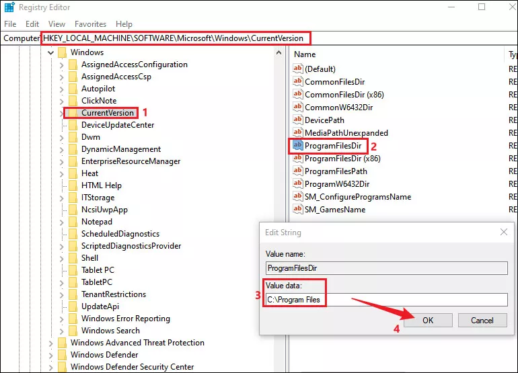This screenshot has width=518, height=373.
Task: Click the Windows Search folder icon
Action: 73,331
